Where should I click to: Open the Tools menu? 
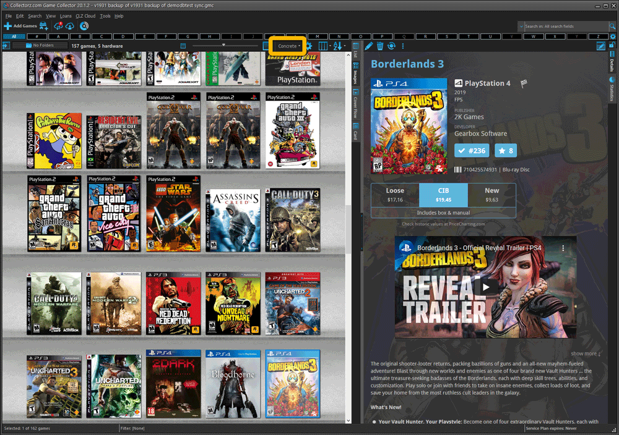[105, 16]
